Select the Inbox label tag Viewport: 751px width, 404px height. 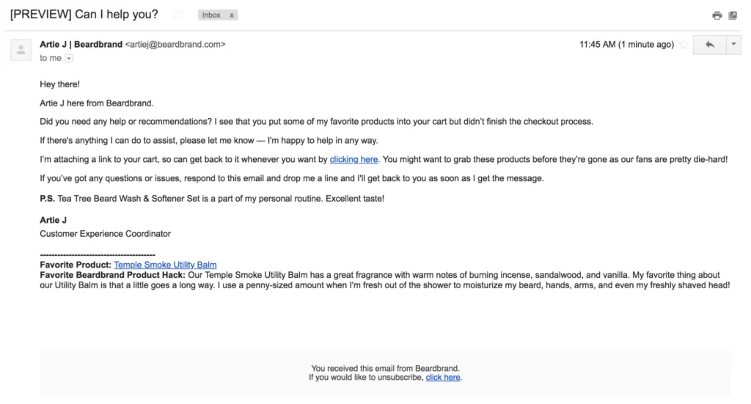tap(211, 15)
